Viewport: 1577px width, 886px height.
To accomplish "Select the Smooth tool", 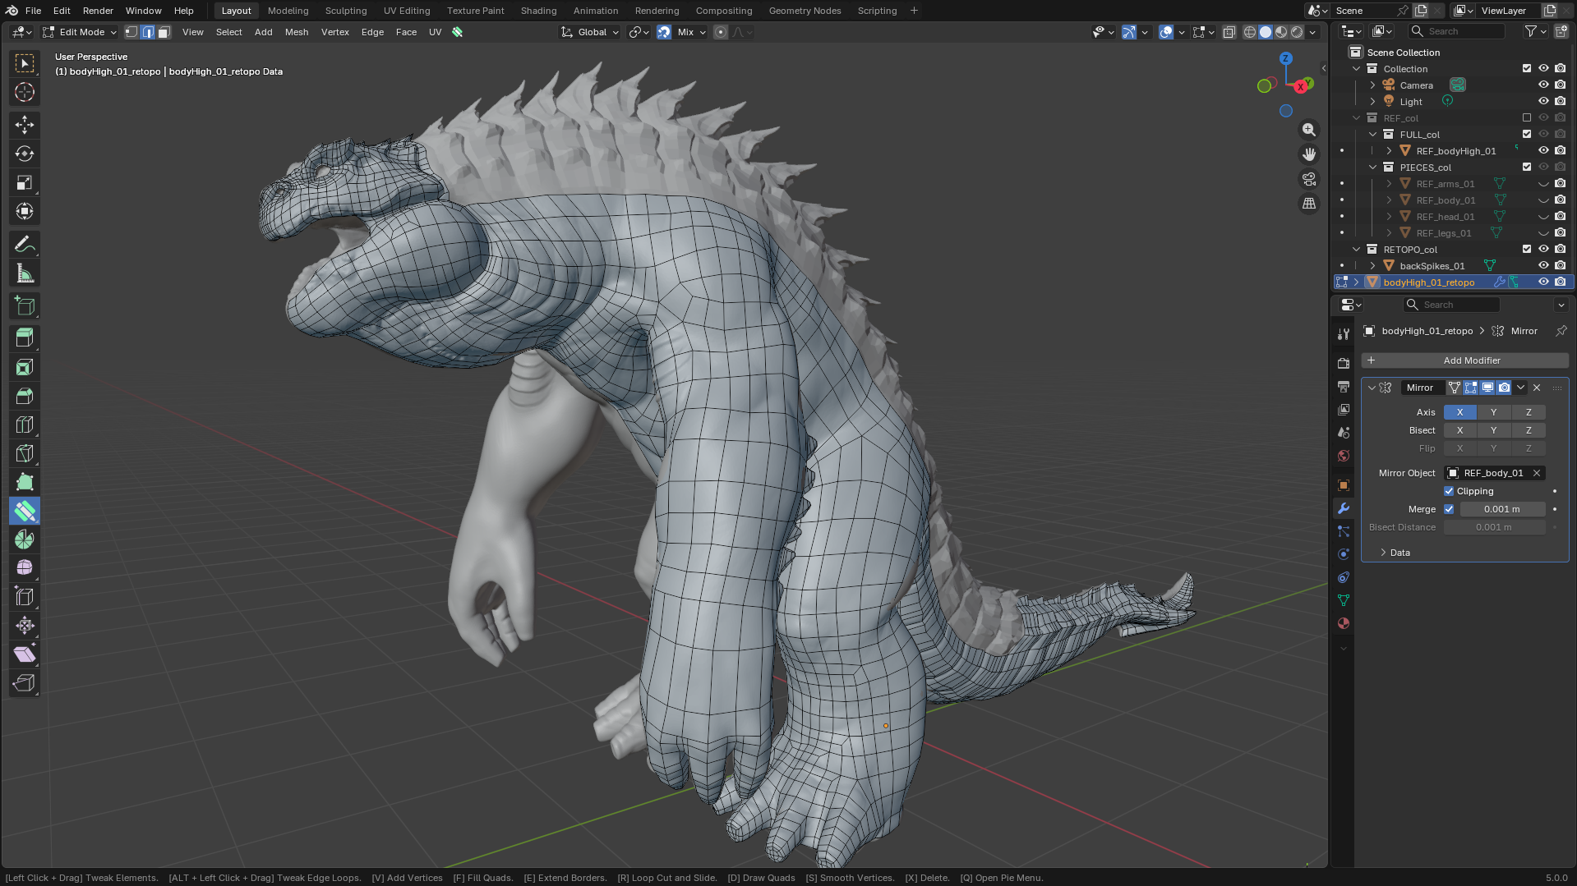I will click(x=25, y=568).
